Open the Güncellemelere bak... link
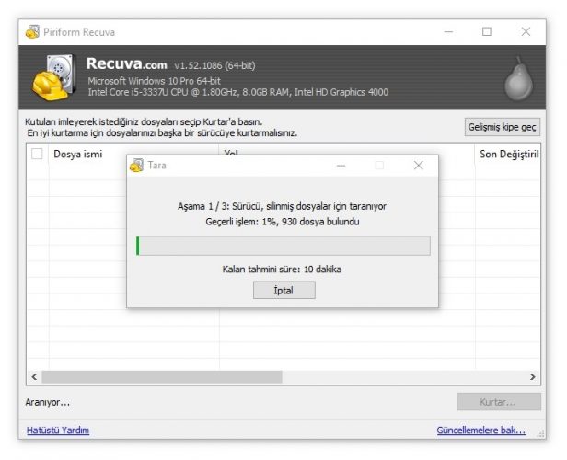 480,430
